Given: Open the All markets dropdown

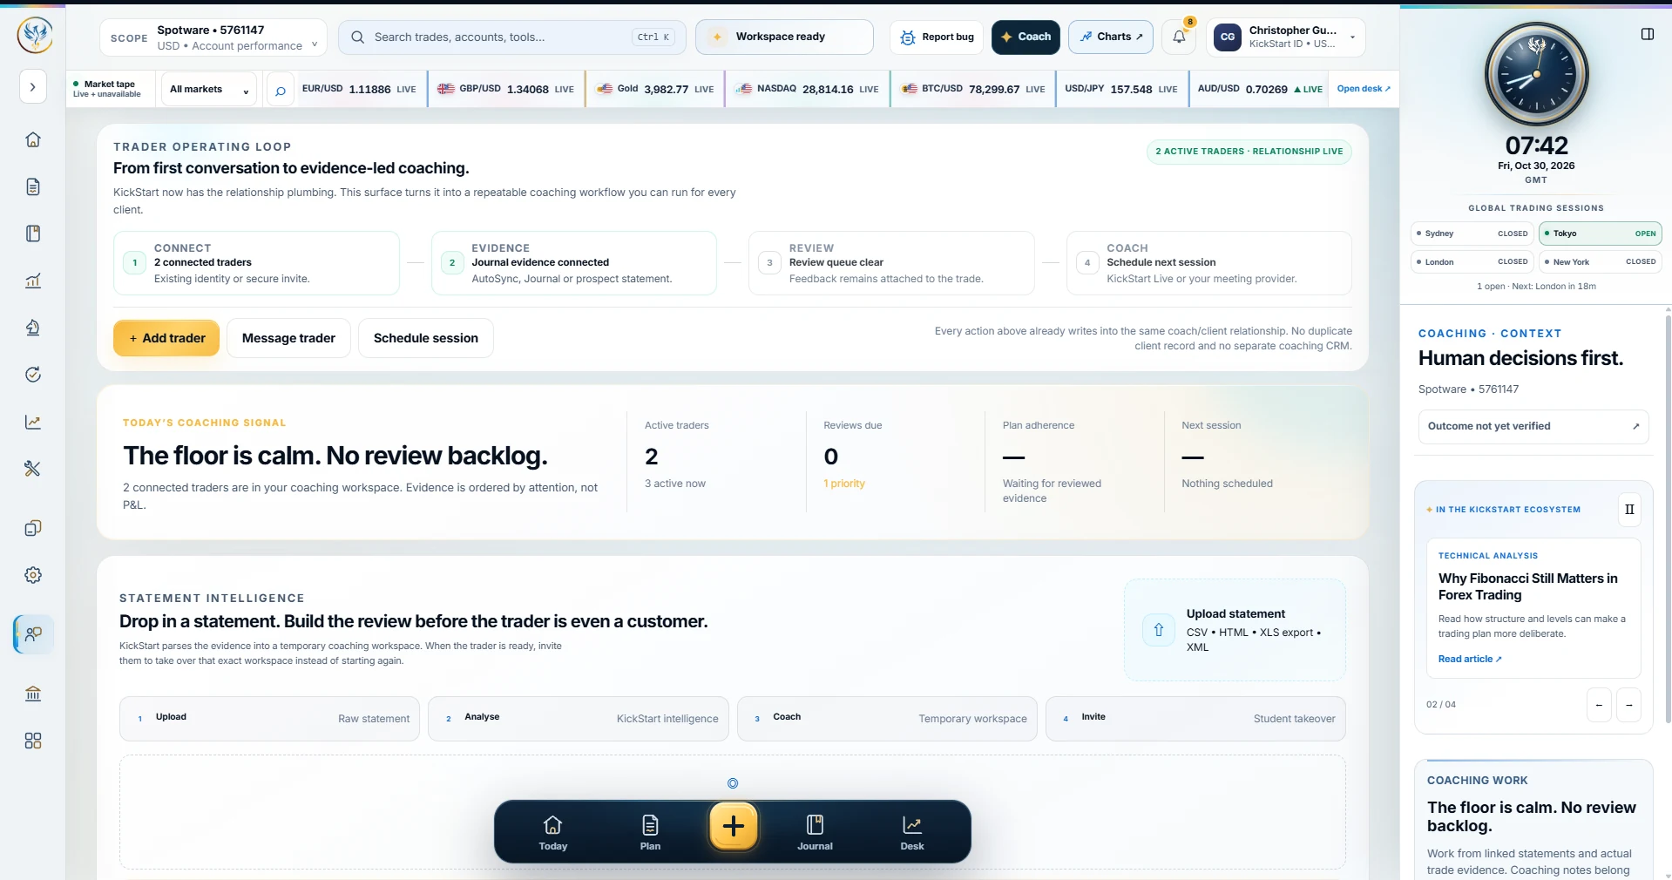Looking at the screenshot, I should pos(208,89).
